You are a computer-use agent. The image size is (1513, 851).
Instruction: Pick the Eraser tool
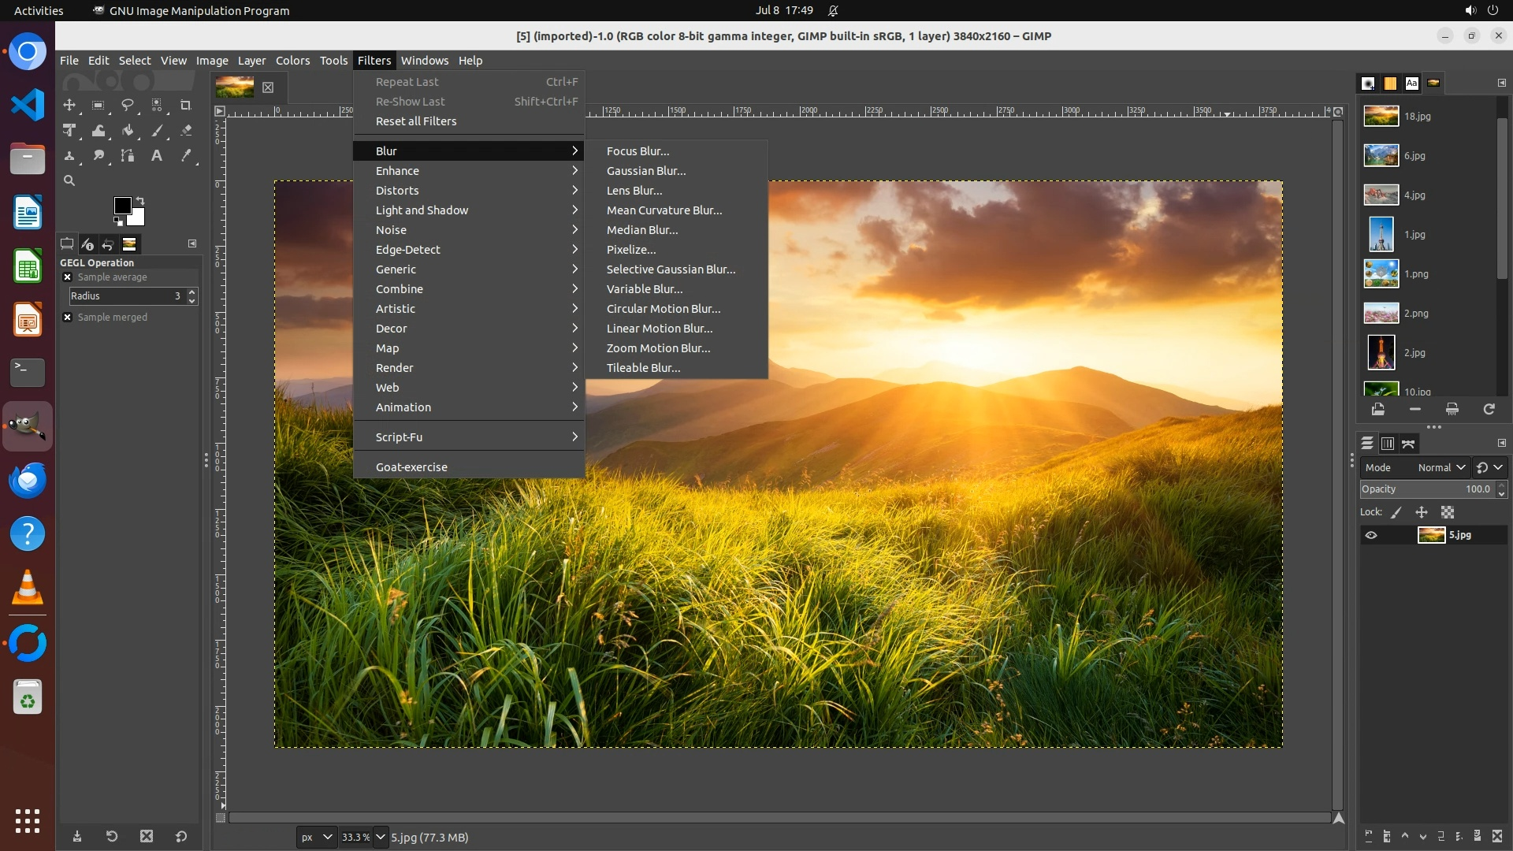[186, 131]
